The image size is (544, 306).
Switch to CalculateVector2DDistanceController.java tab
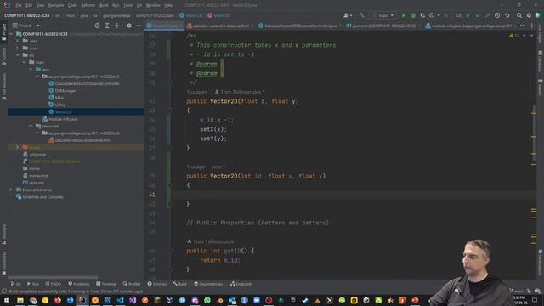[298, 25]
